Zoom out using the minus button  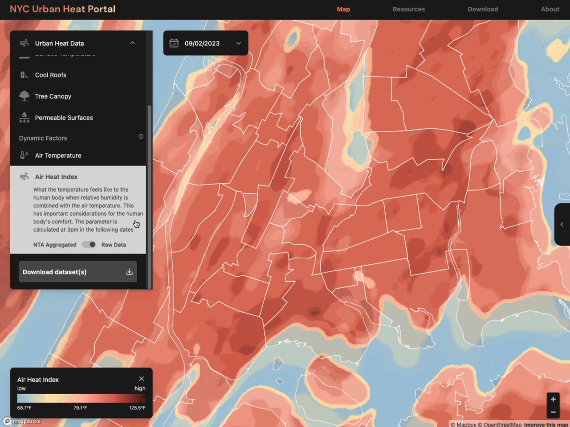pyautogui.click(x=553, y=412)
